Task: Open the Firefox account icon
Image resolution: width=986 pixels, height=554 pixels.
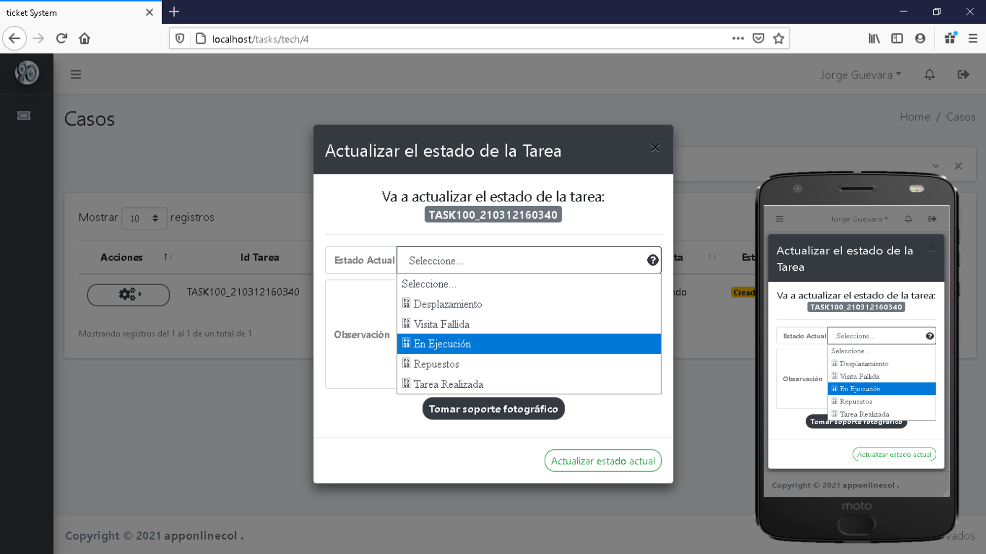Action: (920, 38)
